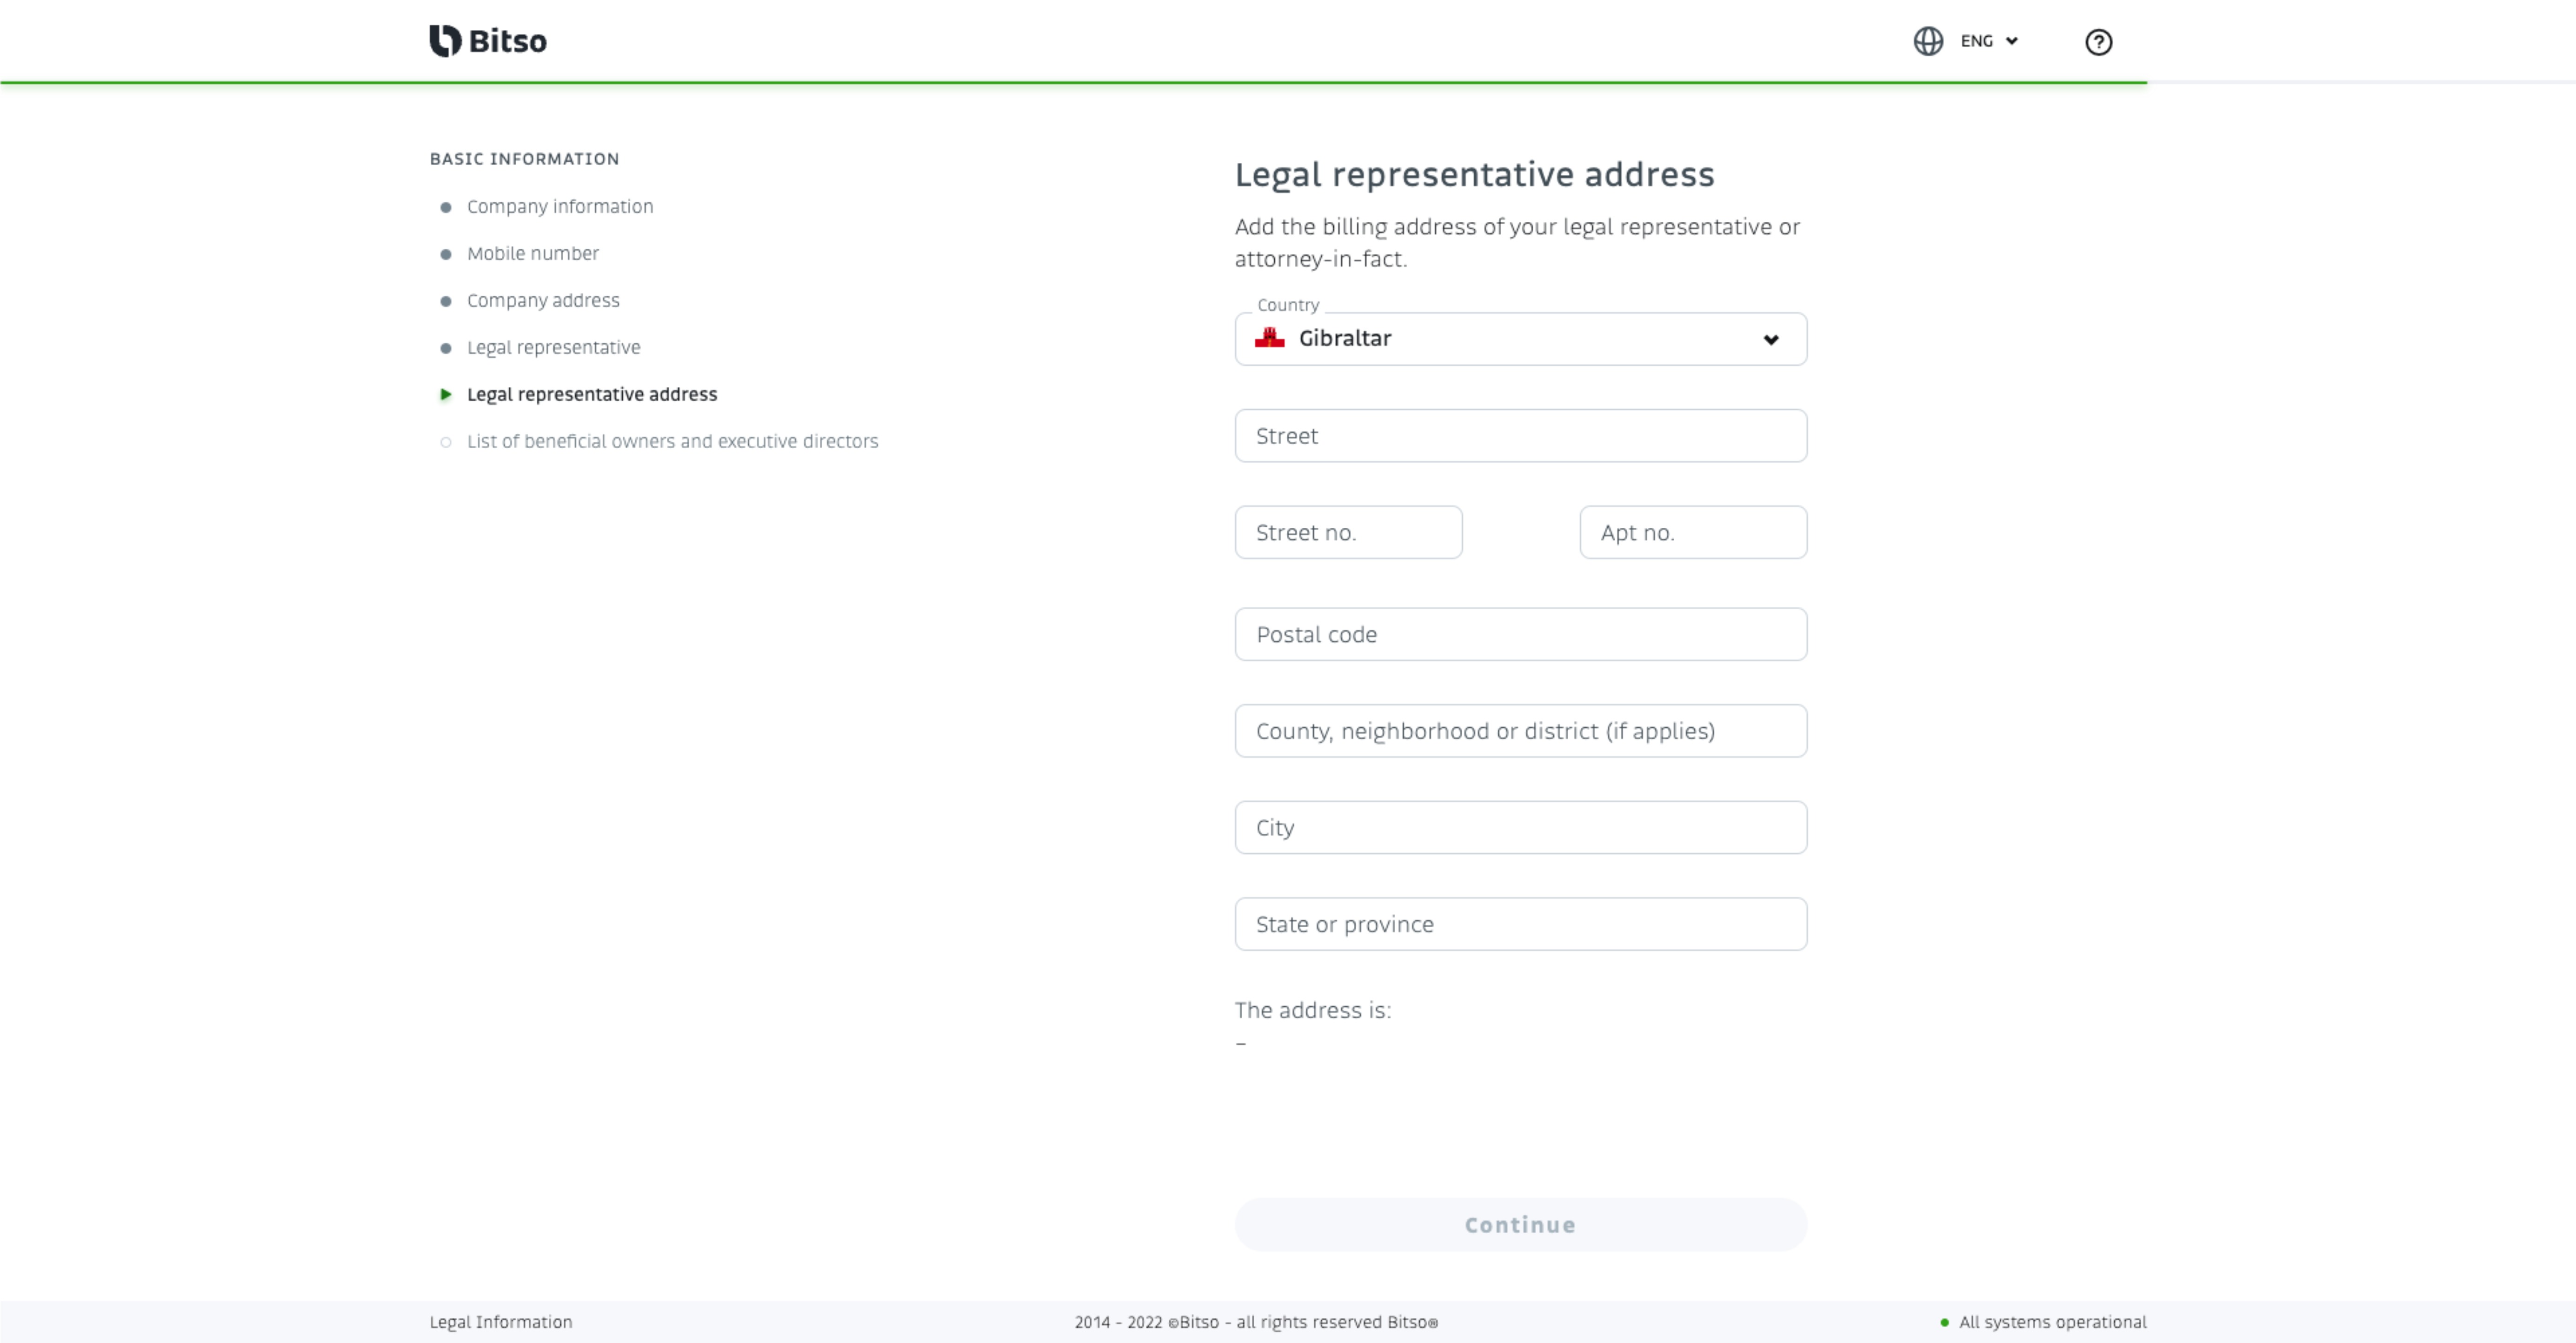This screenshot has width=2576, height=1343.
Task: Go to Company address step
Action: [x=543, y=300]
